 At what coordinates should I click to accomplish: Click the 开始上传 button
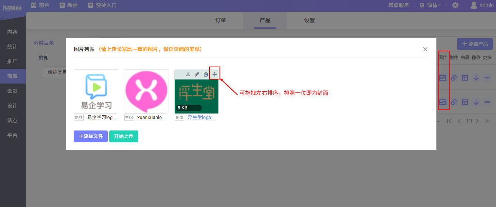tap(124, 136)
